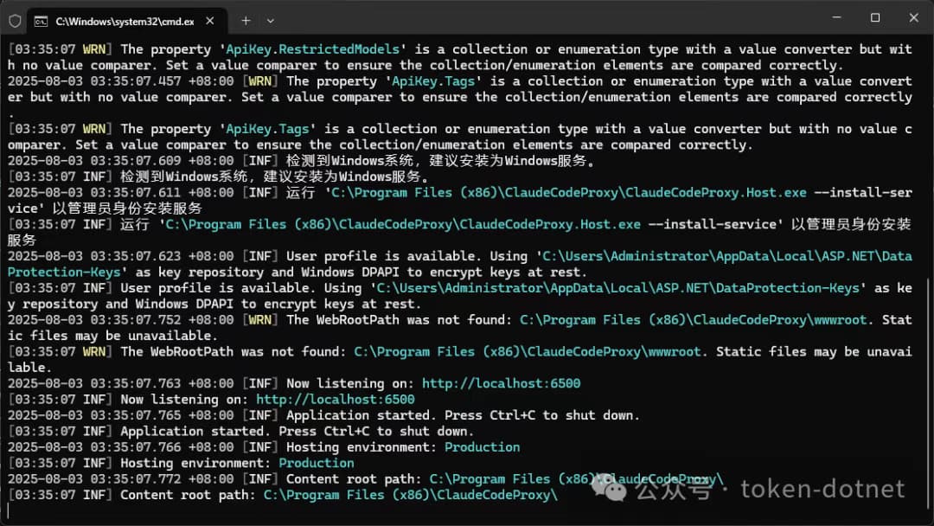The height and width of the screenshot is (526, 934).
Task: Click the cmd icon on the terminal tab
Action: coord(42,22)
